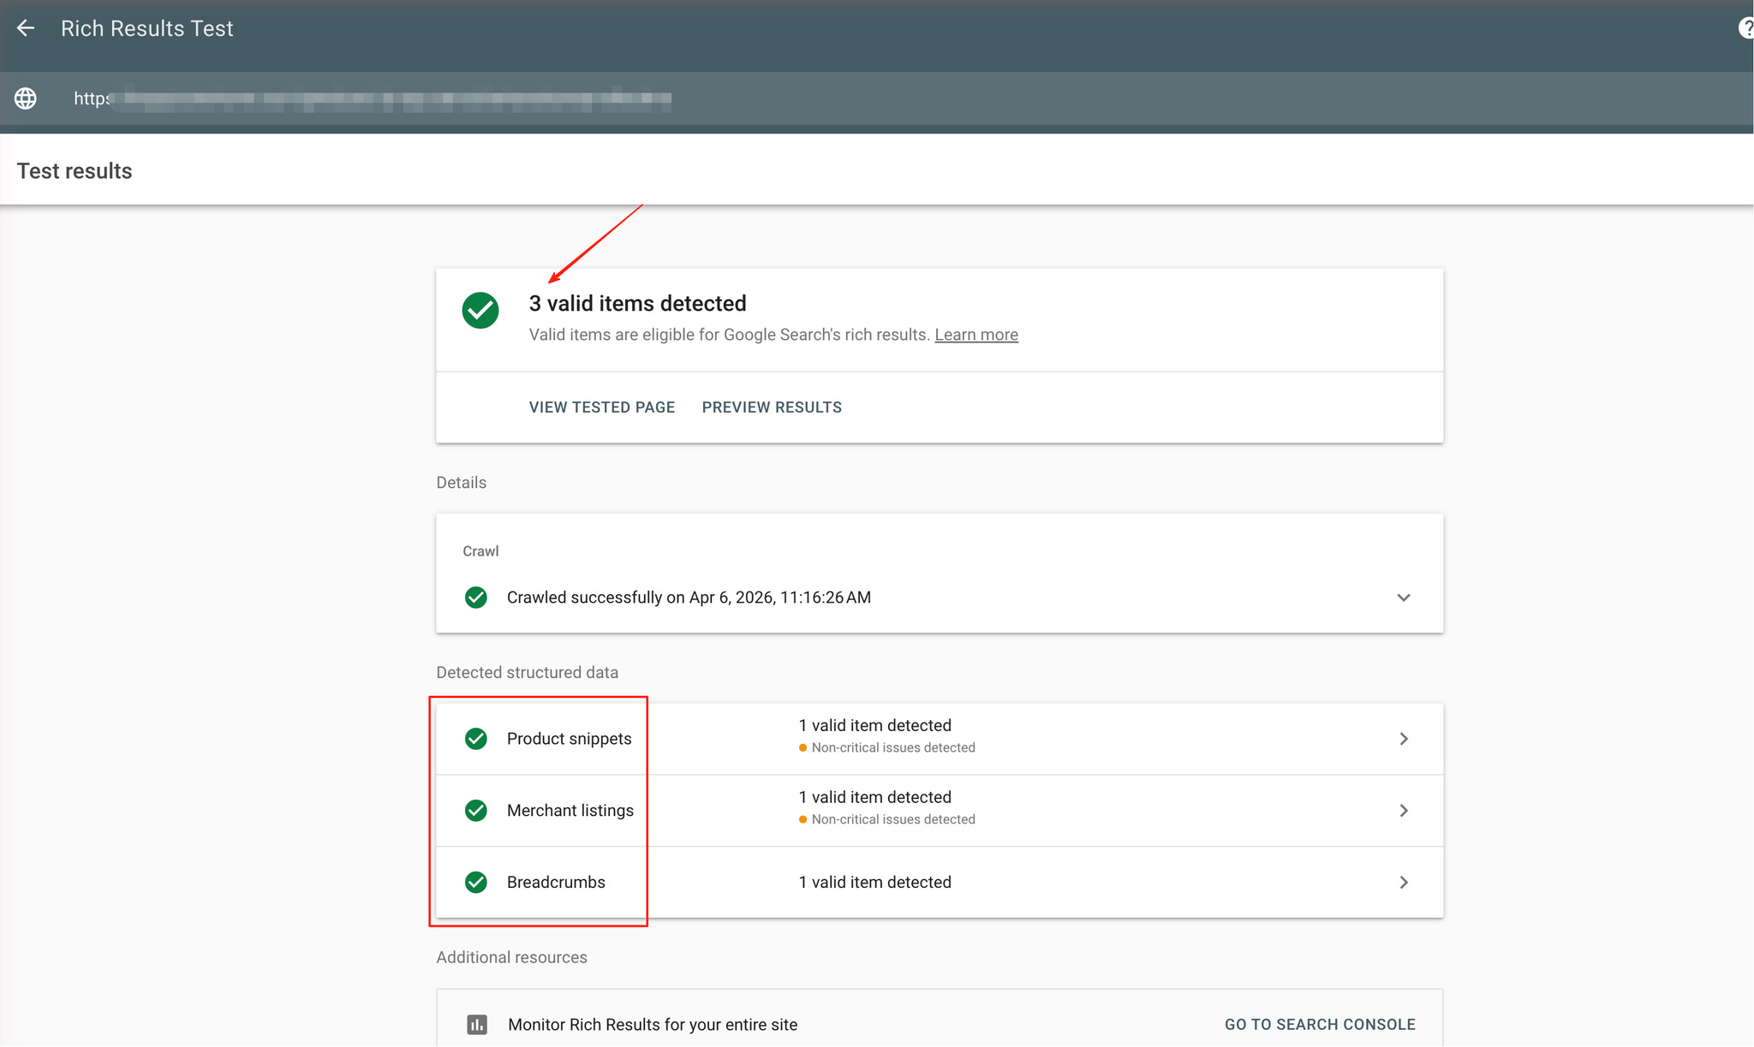Click the Monitor Rich Results chart icon
This screenshot has height=1047, width=1754.
pos(477,1025)
